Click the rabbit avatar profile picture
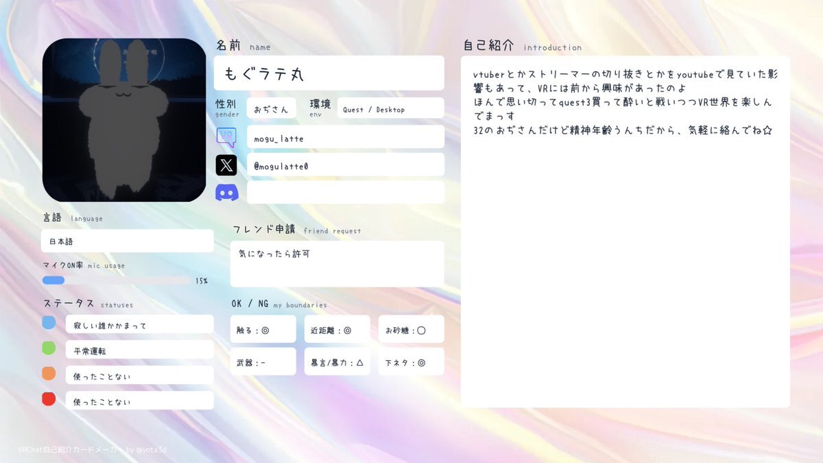 point(124,120)
